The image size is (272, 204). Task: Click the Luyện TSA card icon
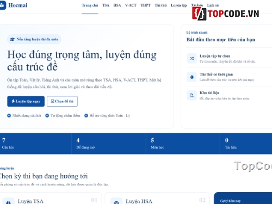click(8, 201)
